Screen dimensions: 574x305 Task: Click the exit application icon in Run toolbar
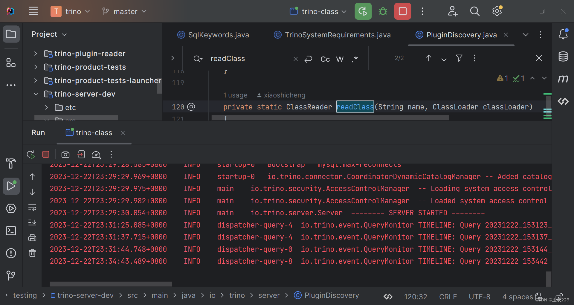(x=81, y=154)
